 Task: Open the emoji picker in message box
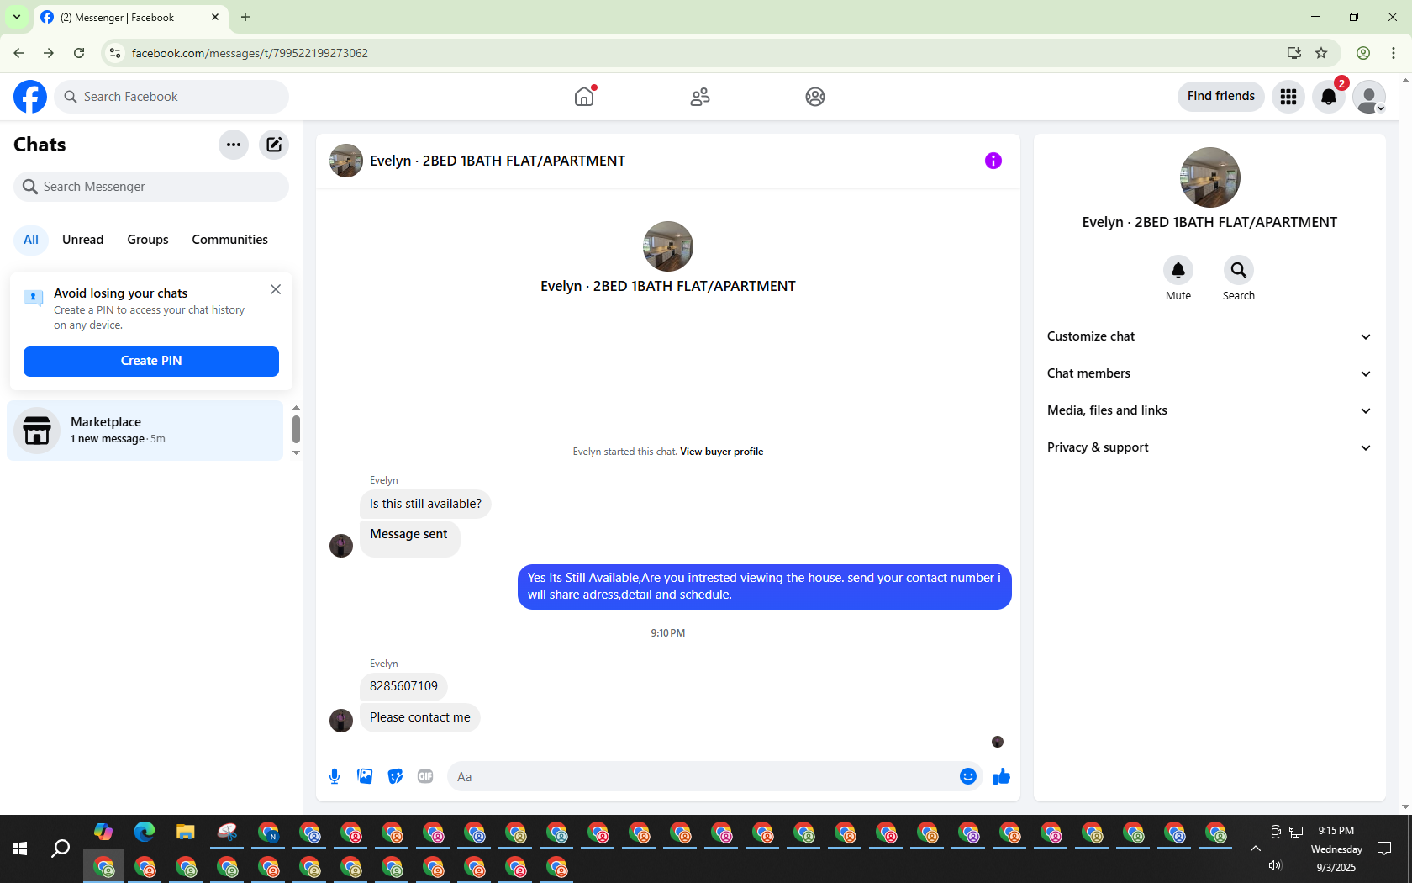pyautogui.click(x=968, y=776)
